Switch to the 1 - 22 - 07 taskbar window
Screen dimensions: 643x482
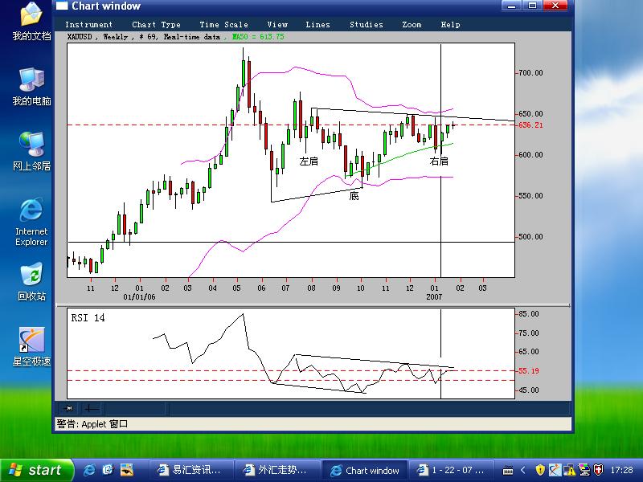tap(451, 470)
